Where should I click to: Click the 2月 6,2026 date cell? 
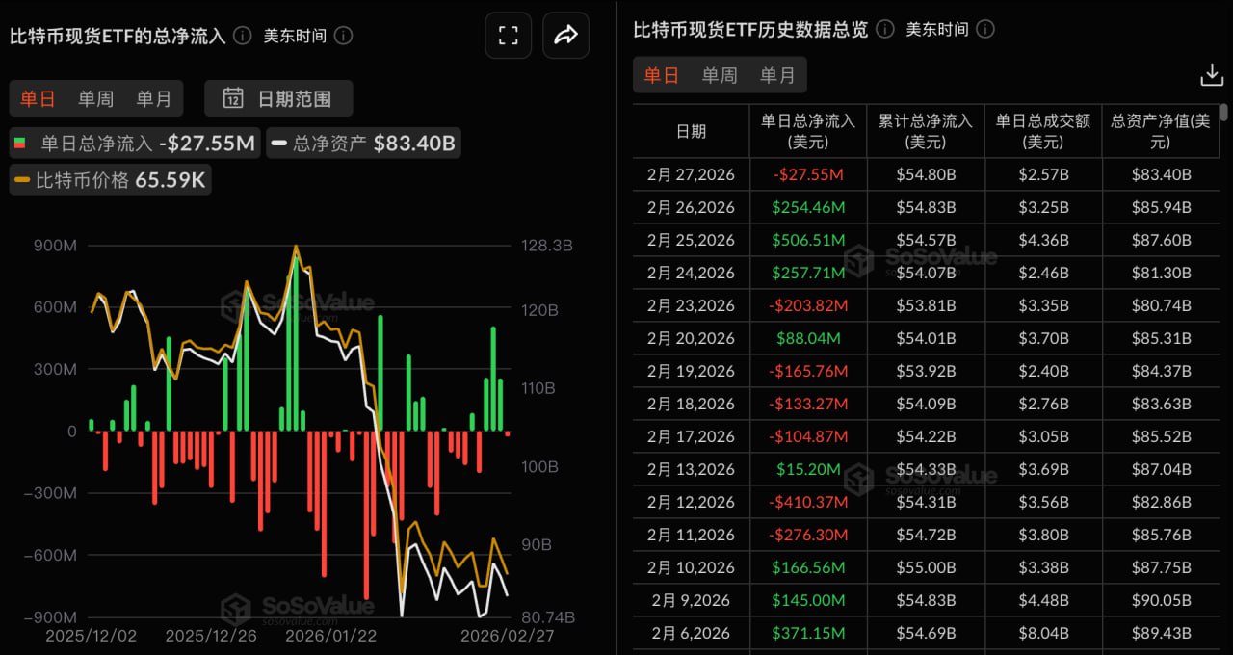tap(691, 633)
